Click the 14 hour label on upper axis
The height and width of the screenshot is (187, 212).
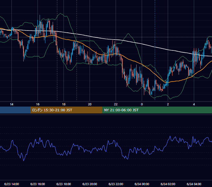pos(12,104)
